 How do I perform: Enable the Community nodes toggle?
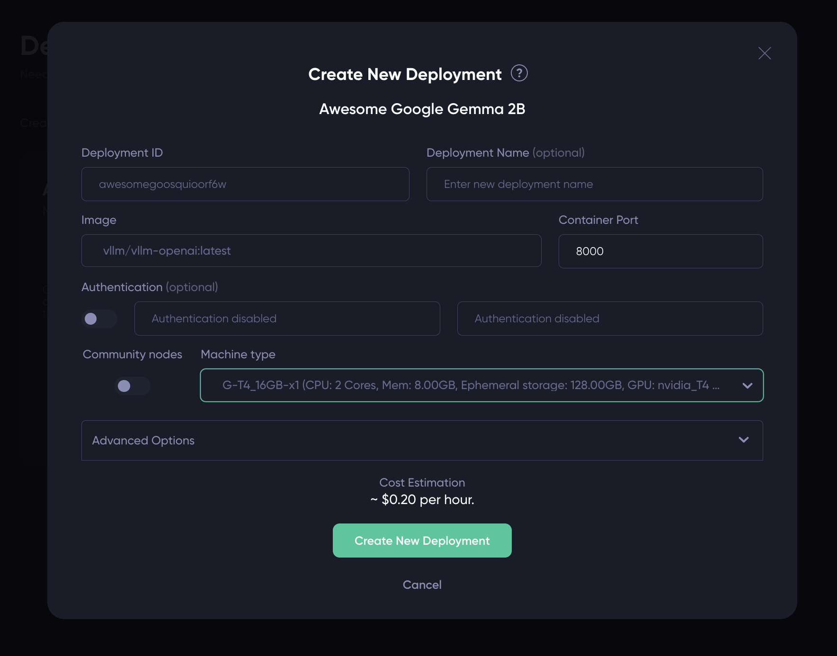click(133, 386)
